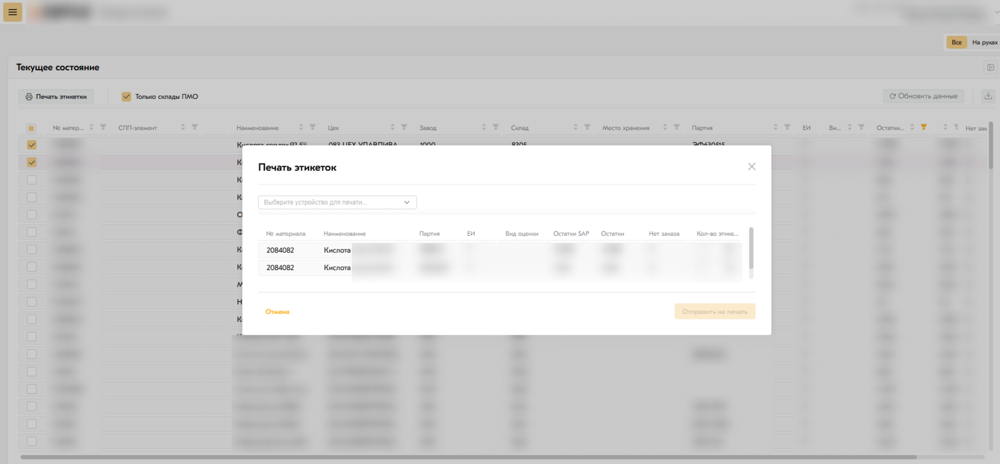Open filter for Склад column
The image size is (1000, 464).
(x=587, y=127)
